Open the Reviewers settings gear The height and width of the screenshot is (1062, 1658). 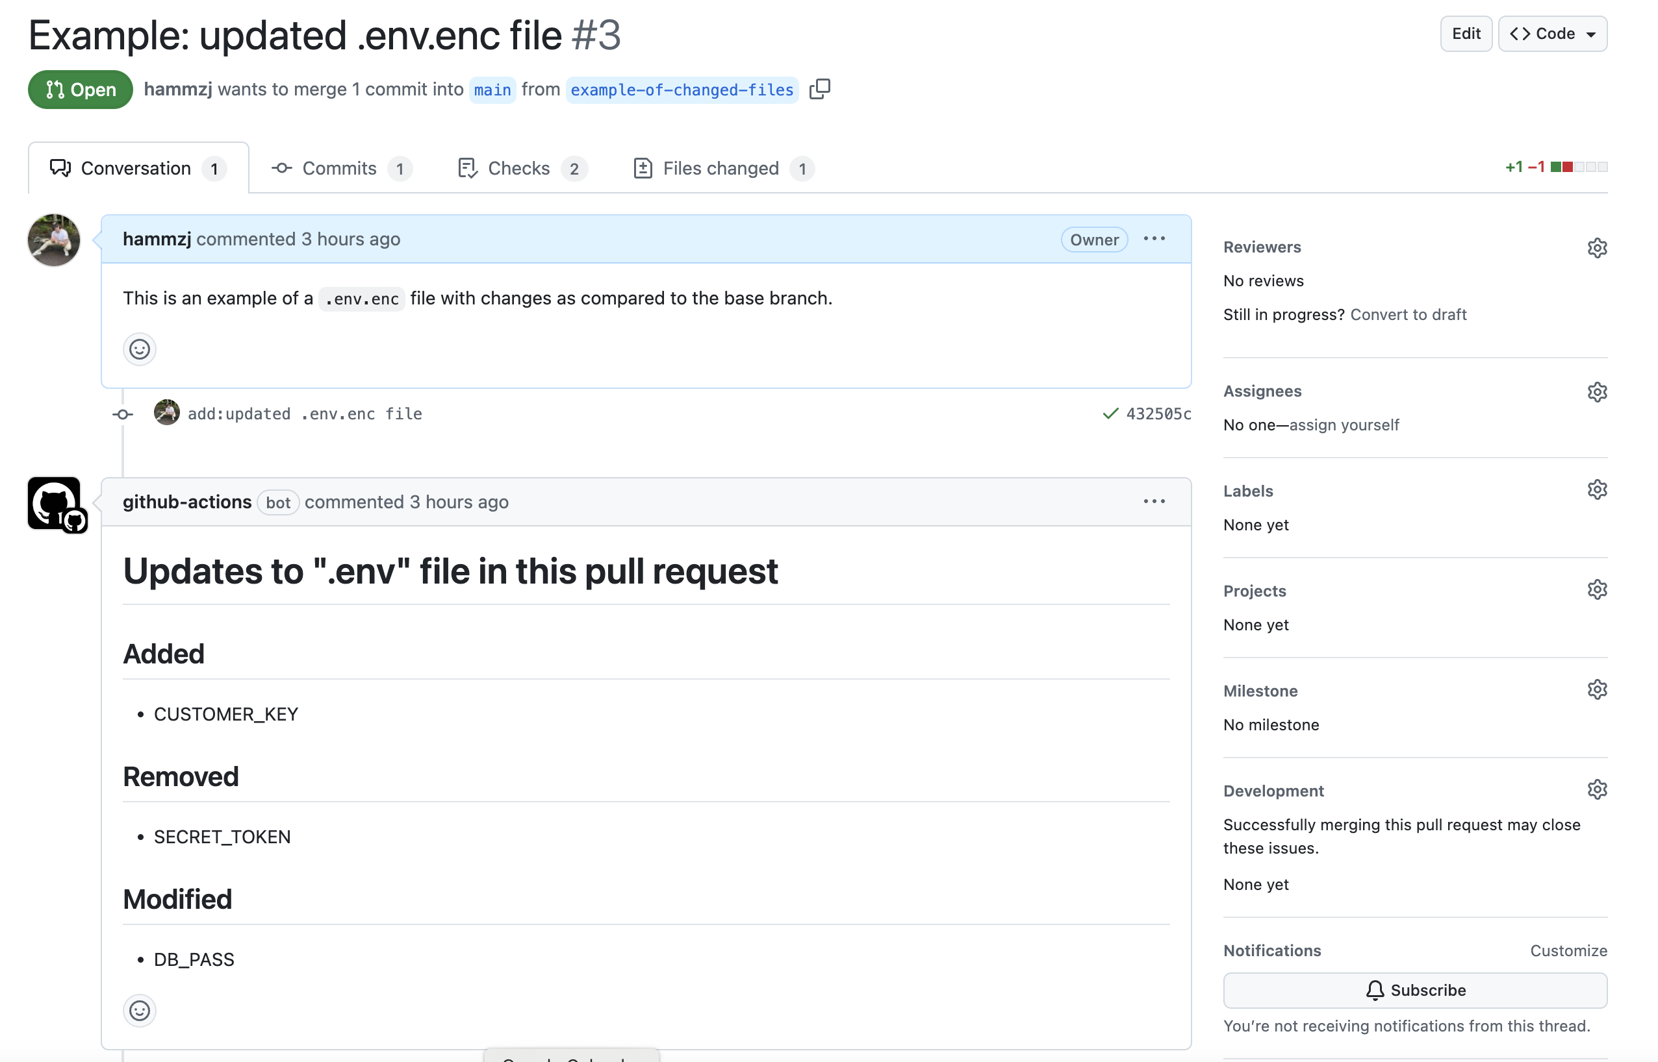click(x=1596, y=247)
